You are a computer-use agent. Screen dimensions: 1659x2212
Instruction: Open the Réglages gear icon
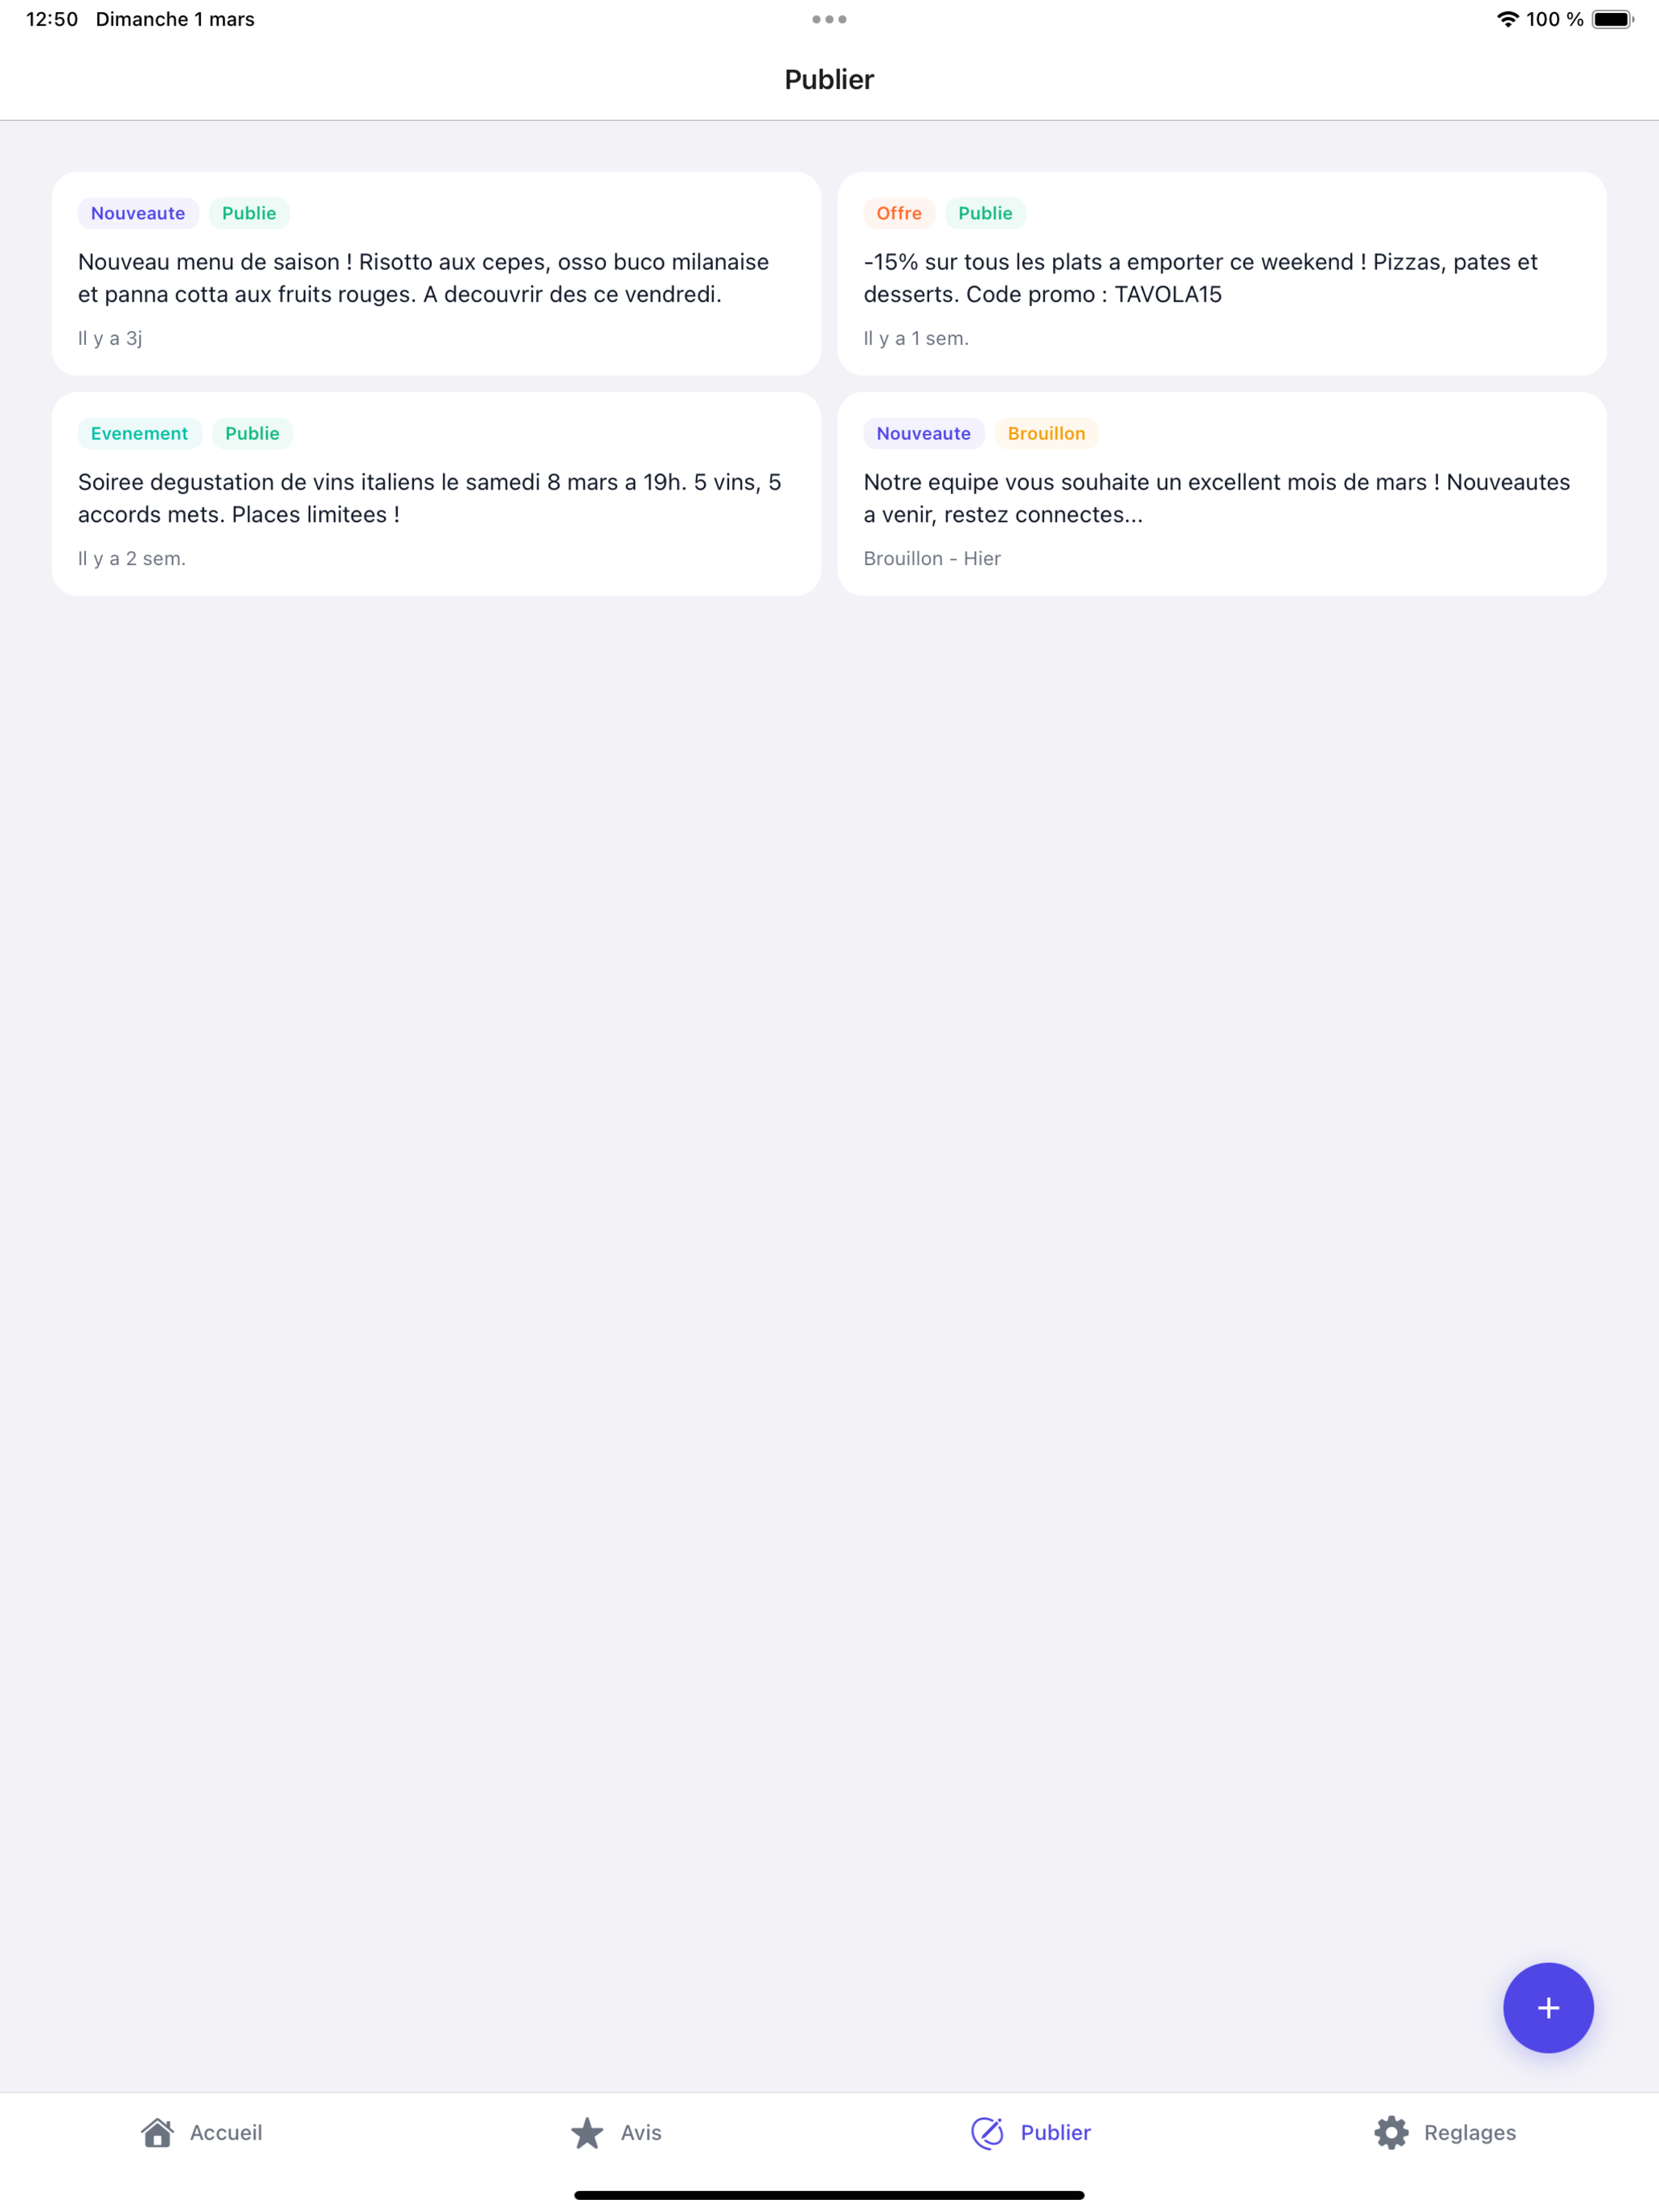tap(1391, 2131)
